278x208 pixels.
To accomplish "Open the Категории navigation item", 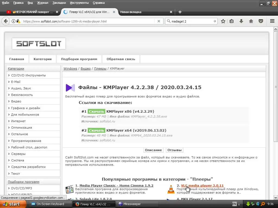I will tap(43, 59).
